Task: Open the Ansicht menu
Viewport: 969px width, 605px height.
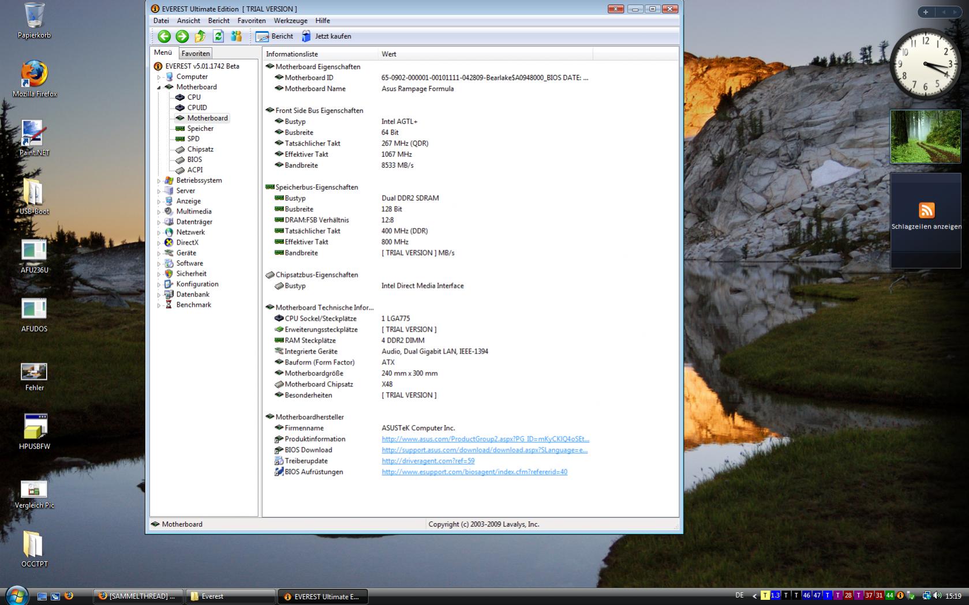Action: point(189,21)
